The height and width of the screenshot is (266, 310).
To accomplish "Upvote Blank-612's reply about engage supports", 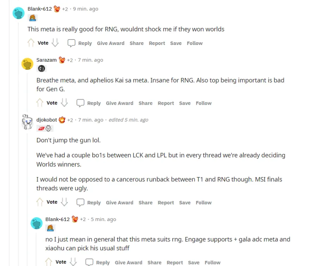I will click(x=49, y=262).
